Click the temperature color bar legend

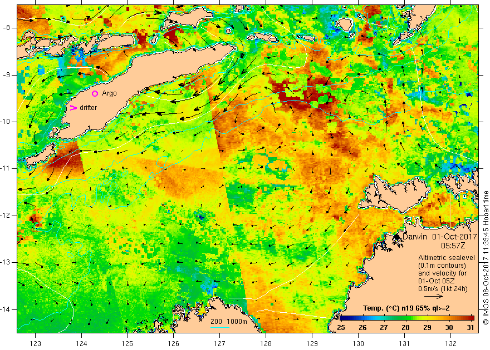click(407, 318)
